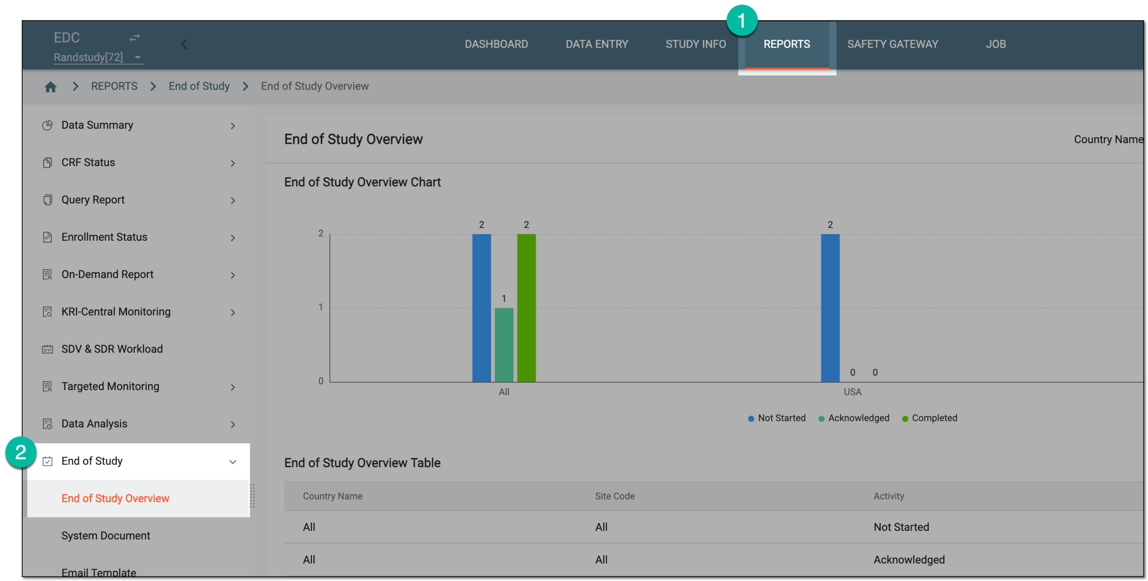Click the Country Name column header
1148x581 pixels.
click(332, 496)
